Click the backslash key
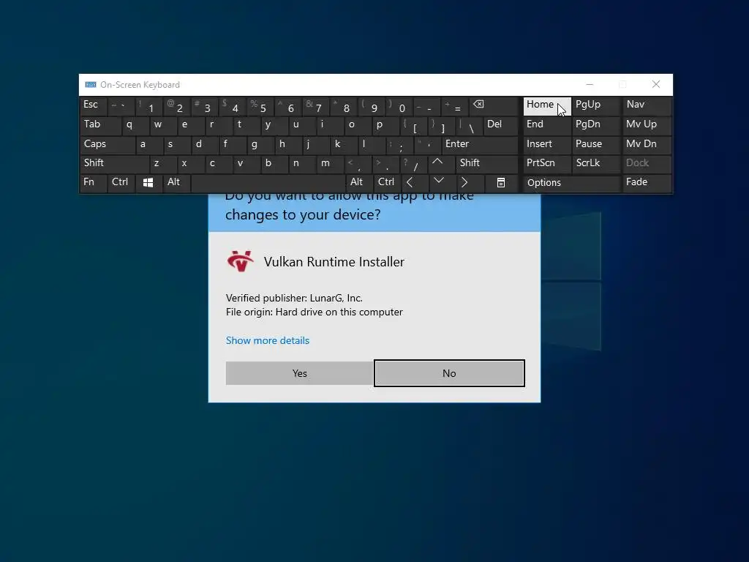The width and height of the screenshot is (749, 562). 468,124
